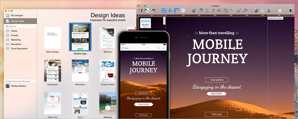
Task: Choose the Wellness template thumbnail
Action: pyautogui.click(x=108, y=103)
